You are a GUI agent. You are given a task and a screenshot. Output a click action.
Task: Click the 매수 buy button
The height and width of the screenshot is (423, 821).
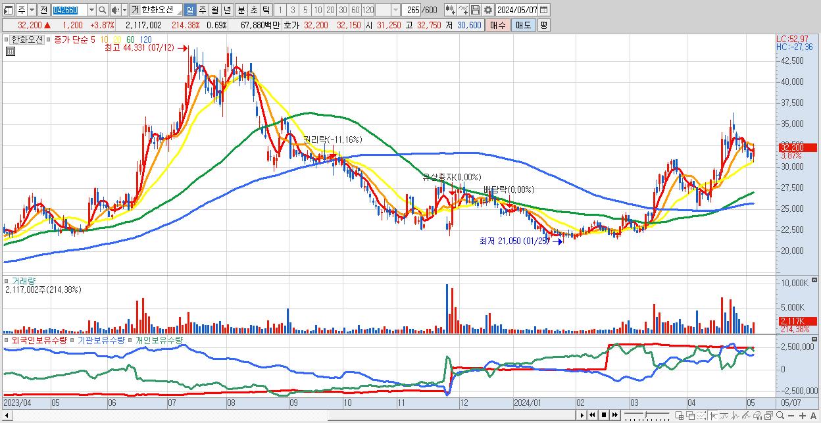click(x=498, y=25)
